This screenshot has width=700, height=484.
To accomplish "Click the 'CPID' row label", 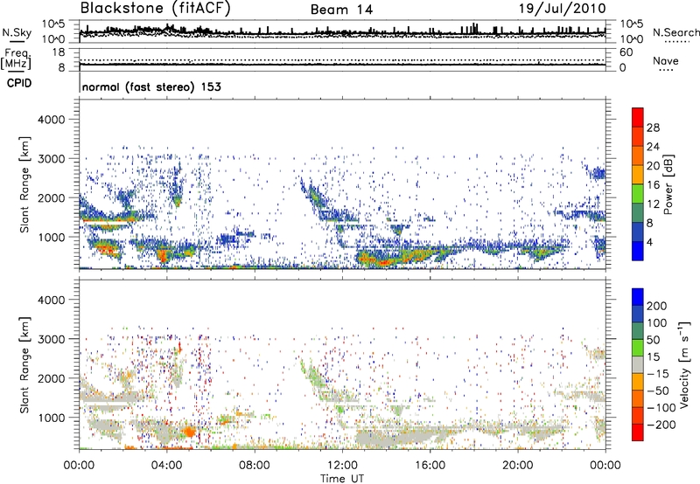I will (x=18, y=83).
